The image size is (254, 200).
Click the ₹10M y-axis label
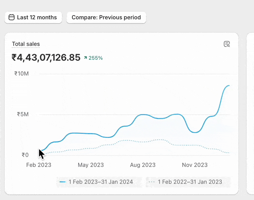(21, 73)
